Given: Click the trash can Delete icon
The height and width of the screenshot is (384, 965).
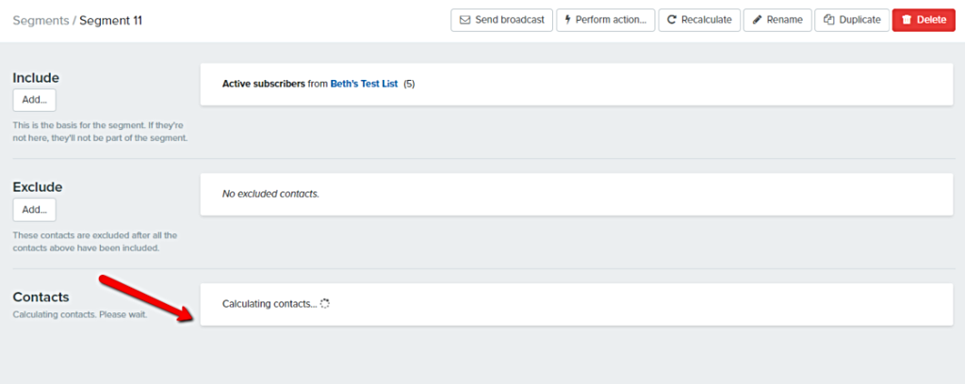Looking at the screenshot, I should [x=907, y=20].
